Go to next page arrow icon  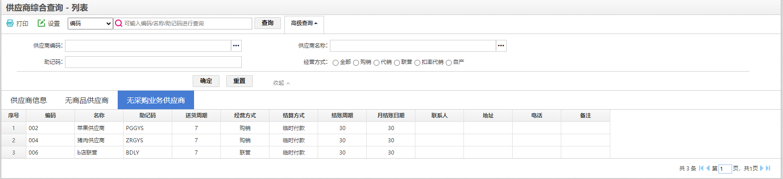[x=762, y=168]
